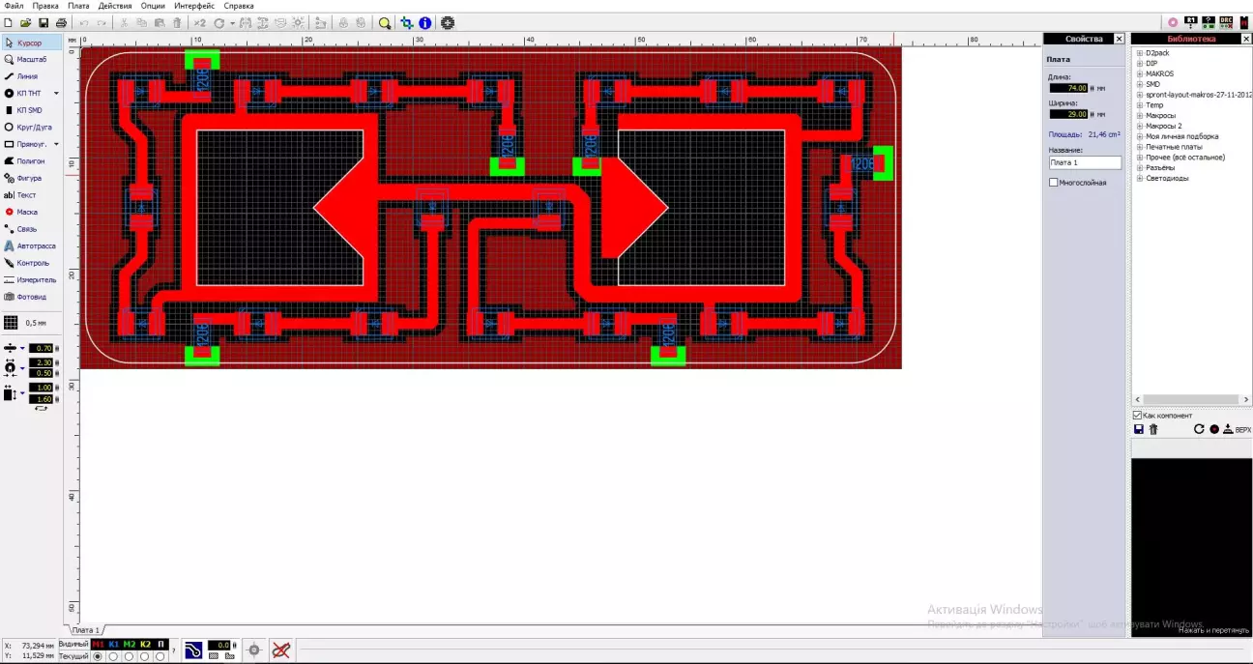Screen dimensions: 1253x664
Task: Activate the Фотовид photo view tool
Action: click(30, 297)
